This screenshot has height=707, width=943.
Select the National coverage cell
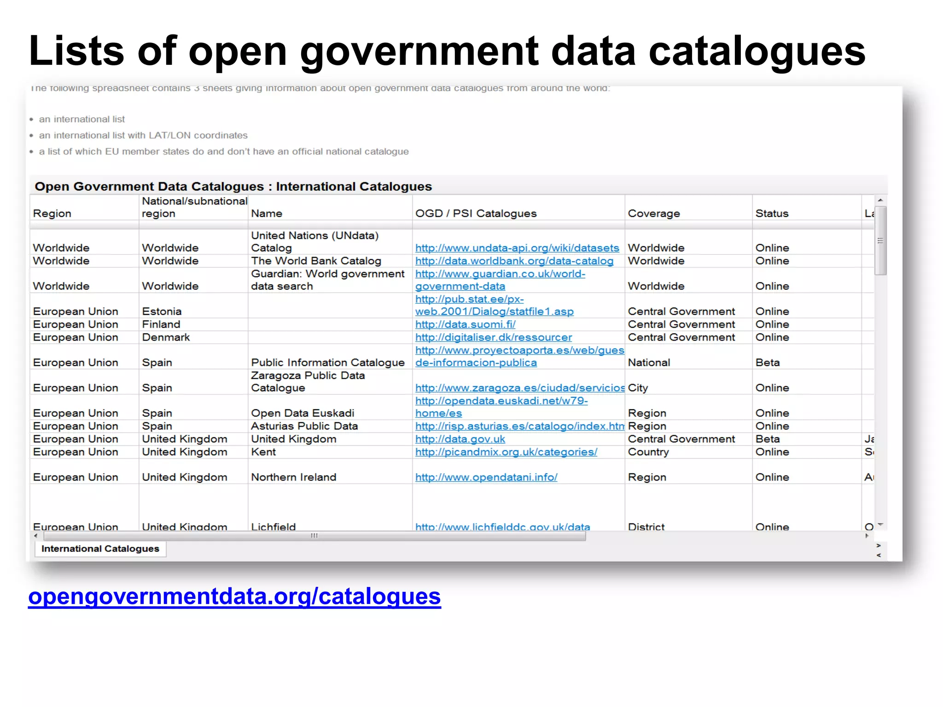pyautogui.click(x=688, y=356)
